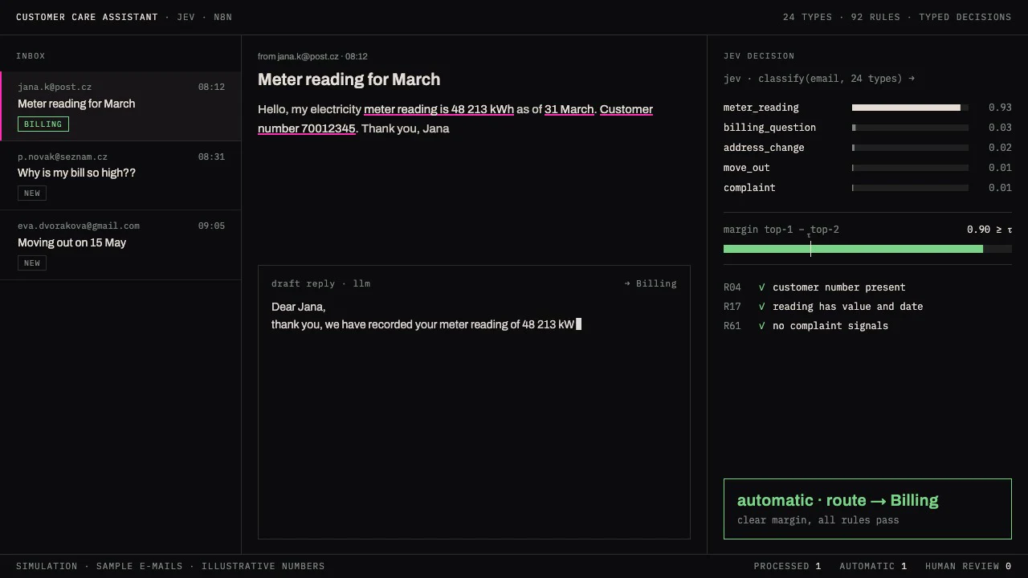Click the 'SIMULATION · SAMPLE E-MAILS · ILLUSTRATIVE NUMBERS' footer note
Screen dimensions: 1028x578
pos(170,566)
